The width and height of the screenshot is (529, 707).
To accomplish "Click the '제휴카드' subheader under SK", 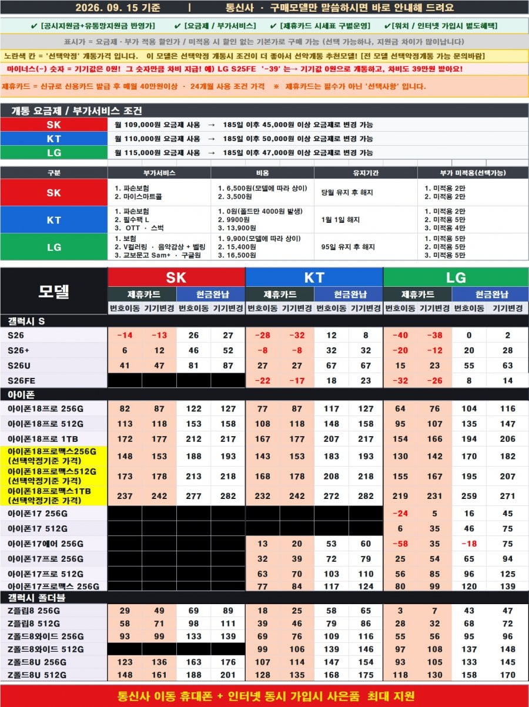I will click(x=142, y=294).
